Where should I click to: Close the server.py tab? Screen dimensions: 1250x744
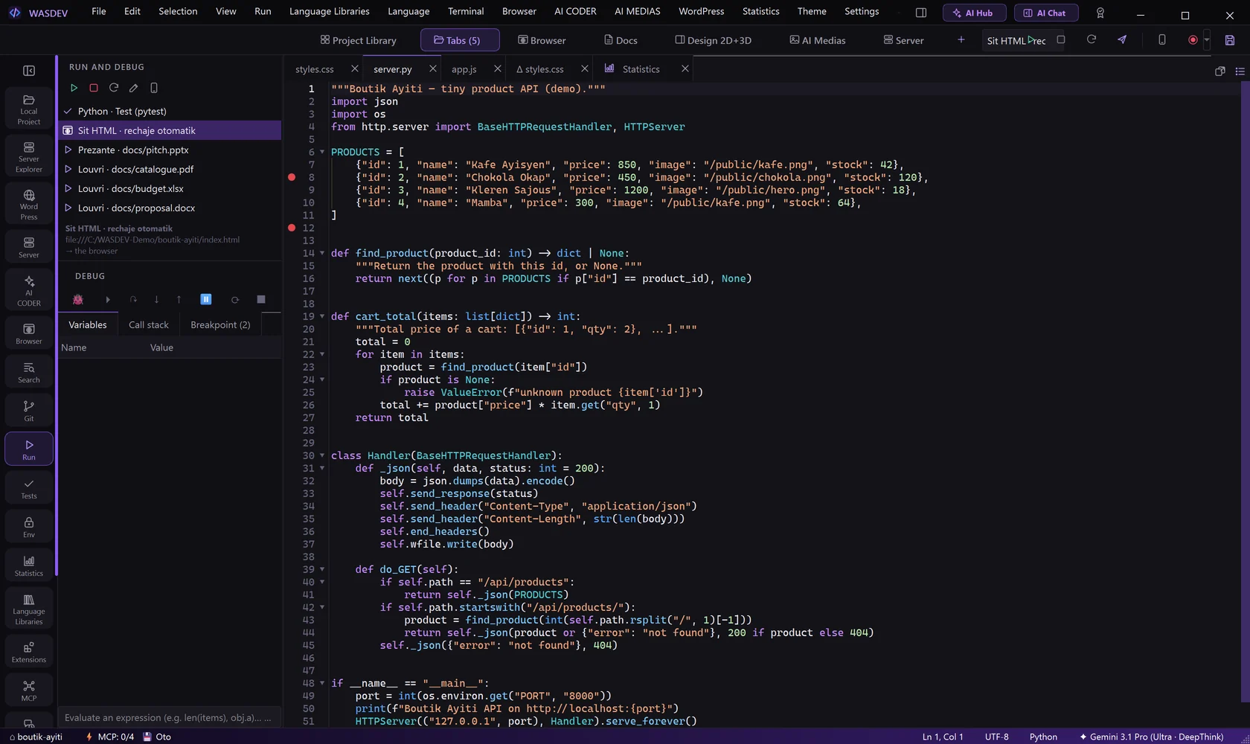click(x=432, y=68)
